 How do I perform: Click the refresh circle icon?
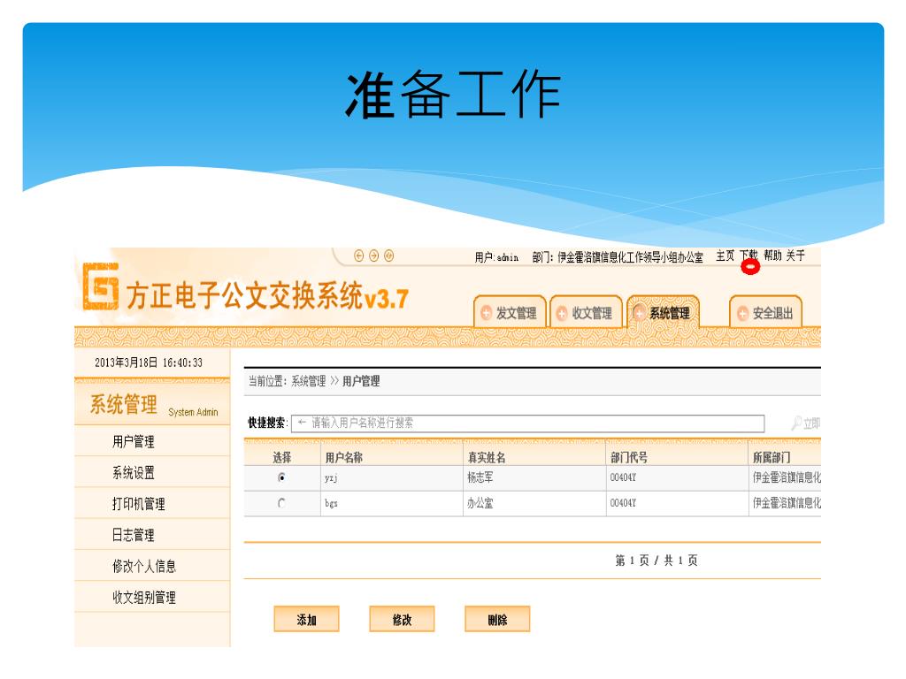(x=389, y=256)
